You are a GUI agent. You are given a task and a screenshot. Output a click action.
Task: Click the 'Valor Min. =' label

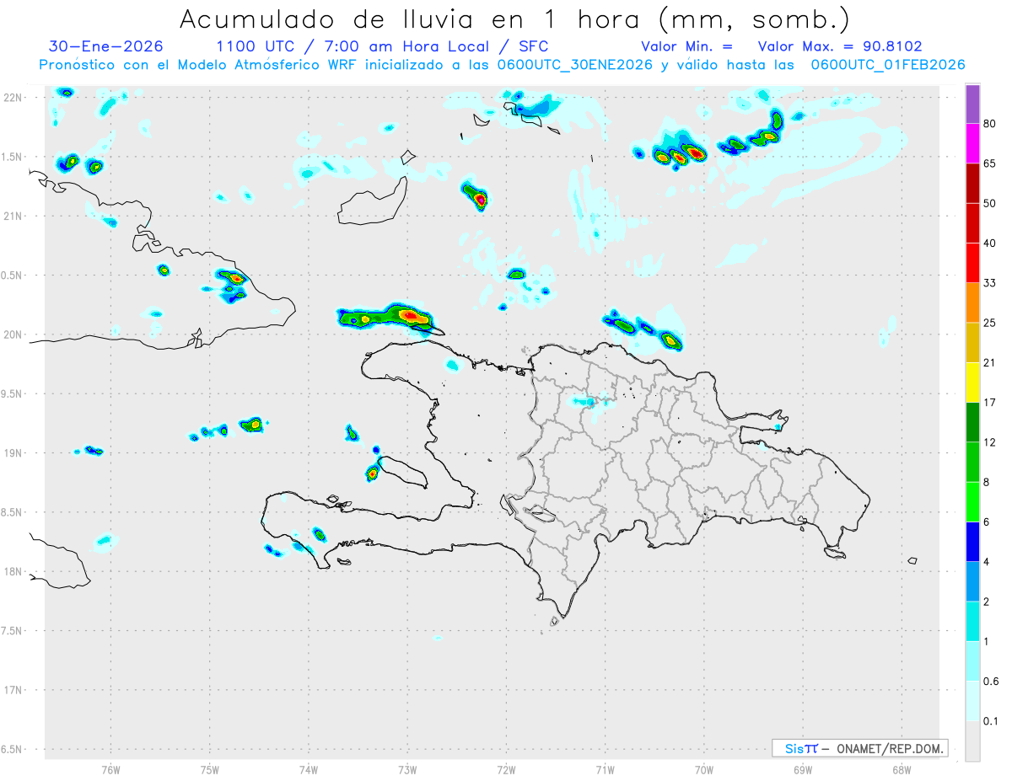[x=686, y=46]
